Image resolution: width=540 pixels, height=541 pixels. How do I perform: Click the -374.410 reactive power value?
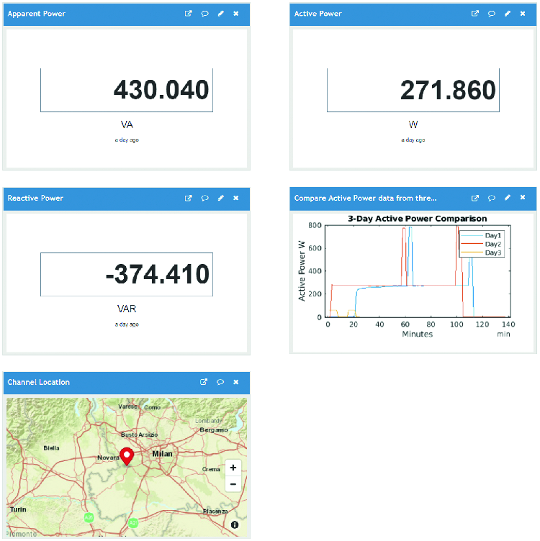coord(127,274)
